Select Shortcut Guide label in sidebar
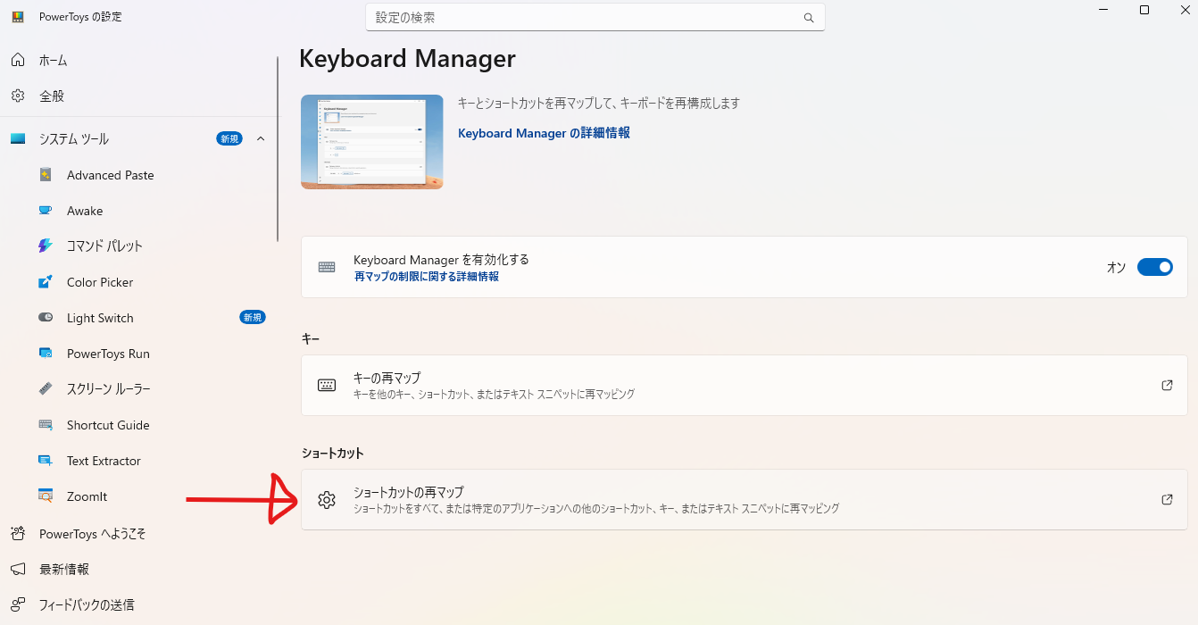 108,425
